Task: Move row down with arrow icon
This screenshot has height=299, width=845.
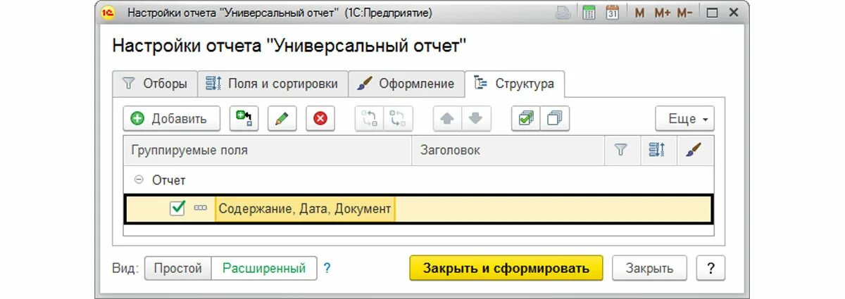Action: [476, 119]
